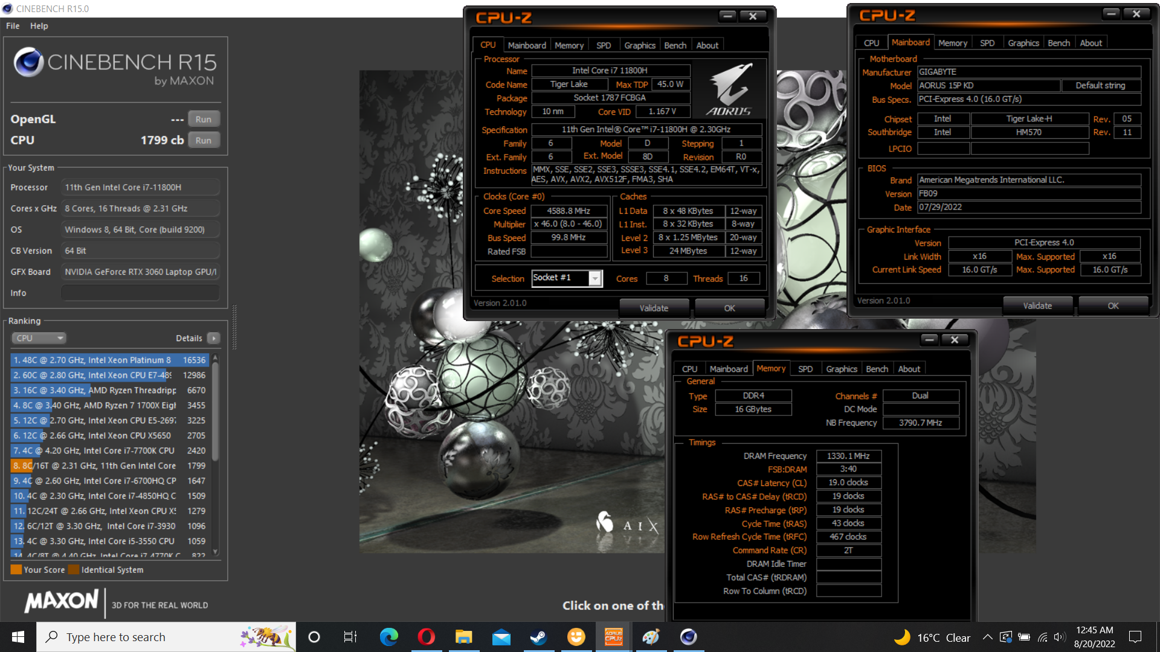The height and width of the screenshot is (652, 1160).
Task: Switch to Mainboard tab in CPU window
Action: tap(527, 45)
